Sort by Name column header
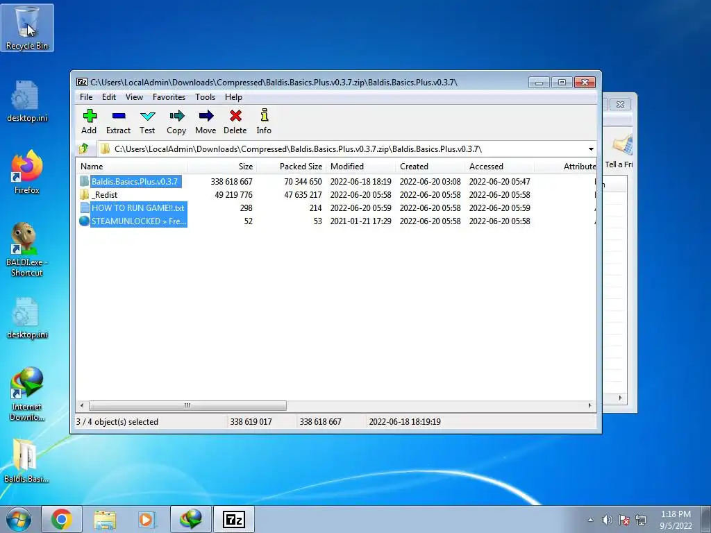This screenshot has width=711, height=533. click(x=131, y=167)
